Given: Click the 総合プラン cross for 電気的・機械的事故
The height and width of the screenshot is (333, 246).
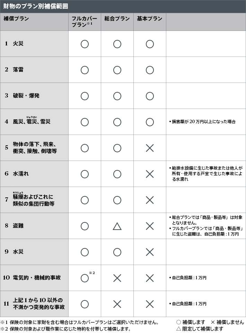Looking at the screenshot, I should click(x=117, y=278).
